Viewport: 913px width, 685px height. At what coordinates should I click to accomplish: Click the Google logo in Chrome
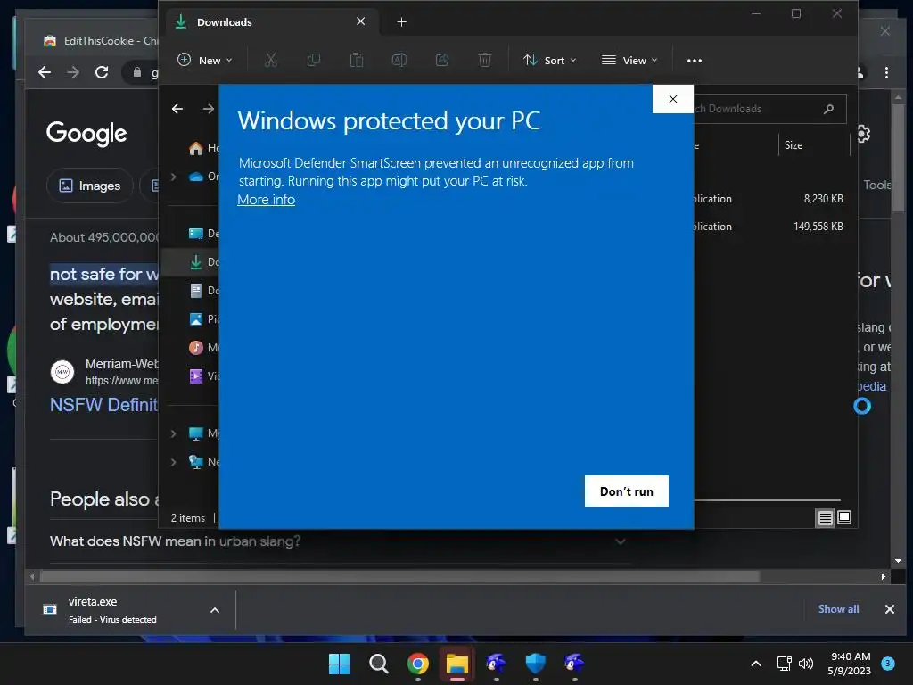tap(86, 134)
